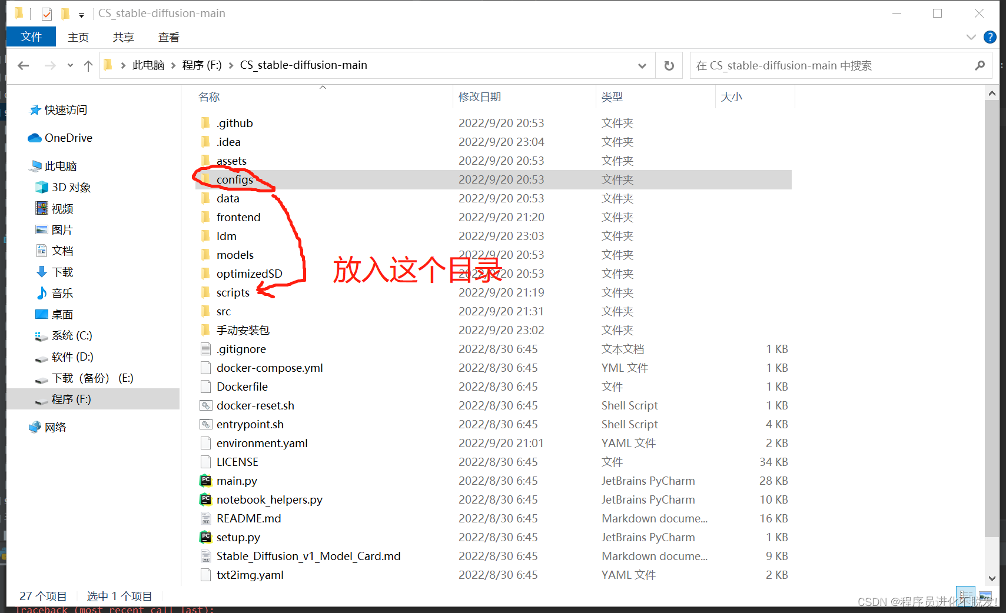
Task: Click the scroll-up arrow of file list scrollbar
Action: 992,93
